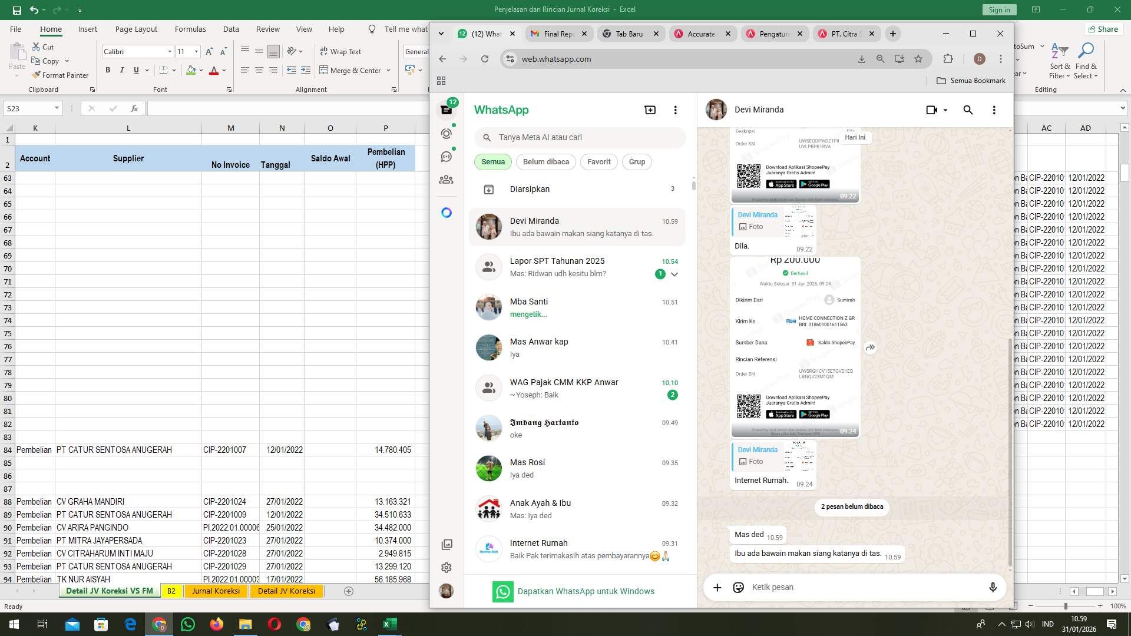
Task: Expand the Lapor SPT Tahunan 2025 chat menu
Action: point(675,273)
